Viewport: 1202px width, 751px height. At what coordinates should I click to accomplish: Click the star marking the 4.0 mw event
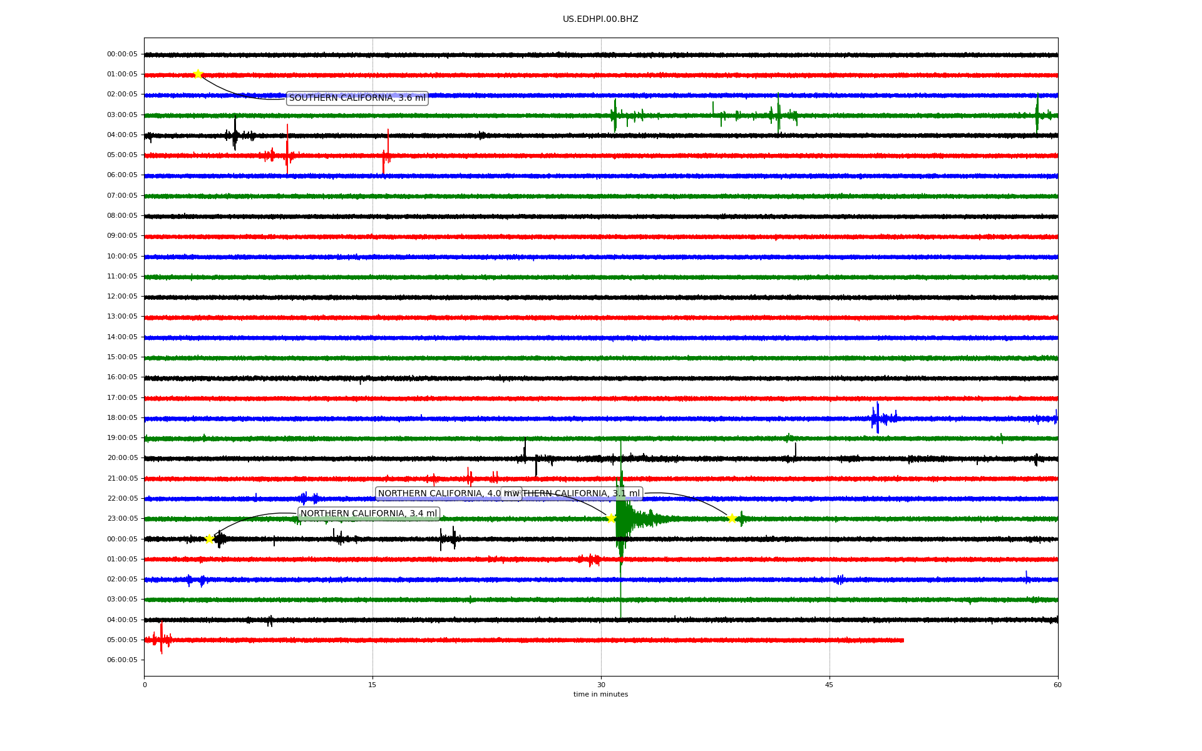[x=611, y=518]
